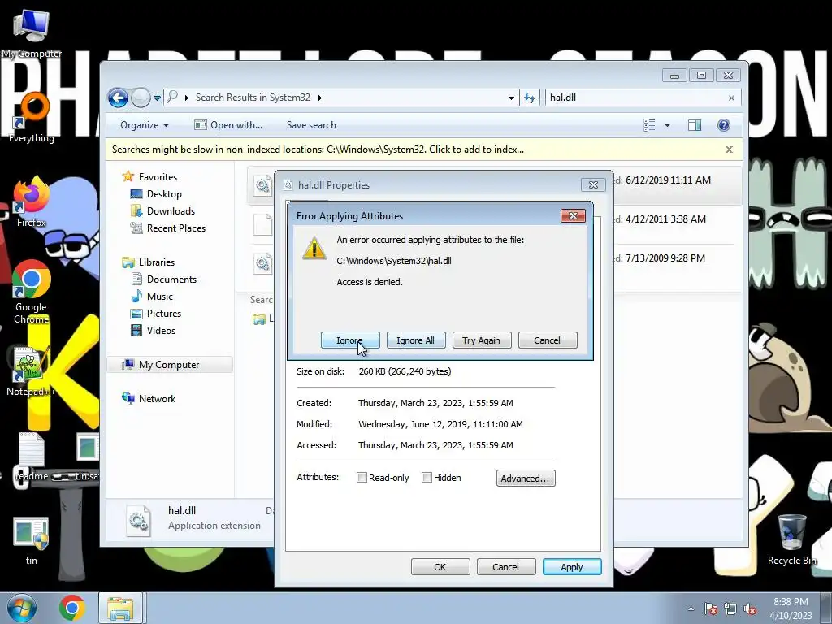Click the muted volume tray icon
The height and width of the screenshot is (624, 832).
[x=750, y=609]
